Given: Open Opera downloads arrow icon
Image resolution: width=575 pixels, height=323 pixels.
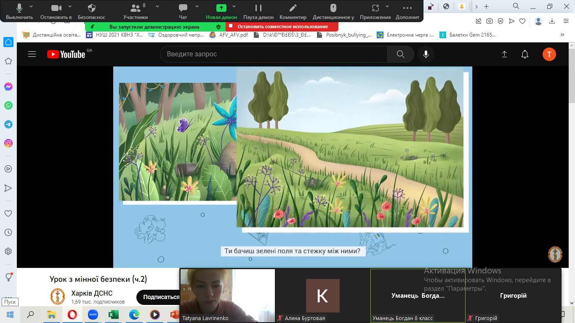Looking at the screenshot, I should coord(552,21).
